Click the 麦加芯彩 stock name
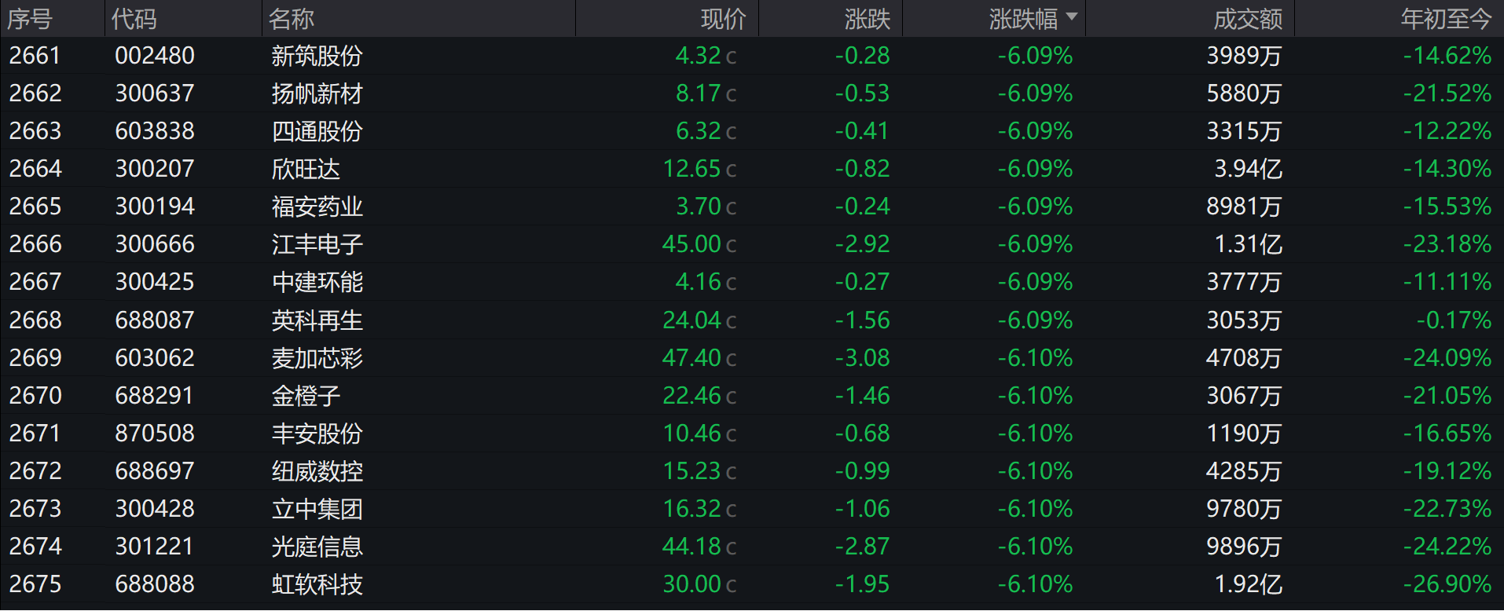1504x611 pixels. [317, 358]
